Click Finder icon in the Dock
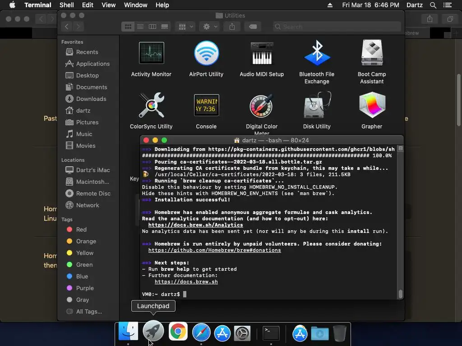The height and width of the screenshot is (346, 462). tap(128, 331)
